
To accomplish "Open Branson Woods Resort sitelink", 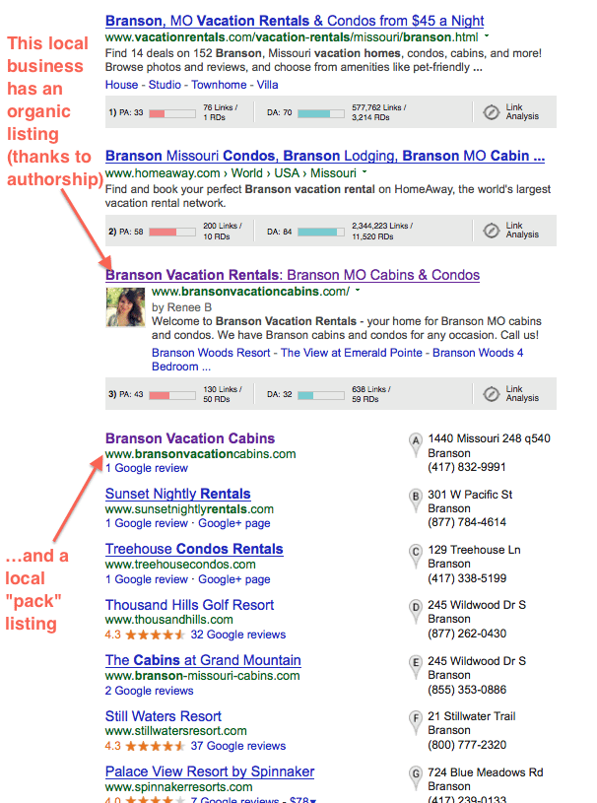I will 211,353.
